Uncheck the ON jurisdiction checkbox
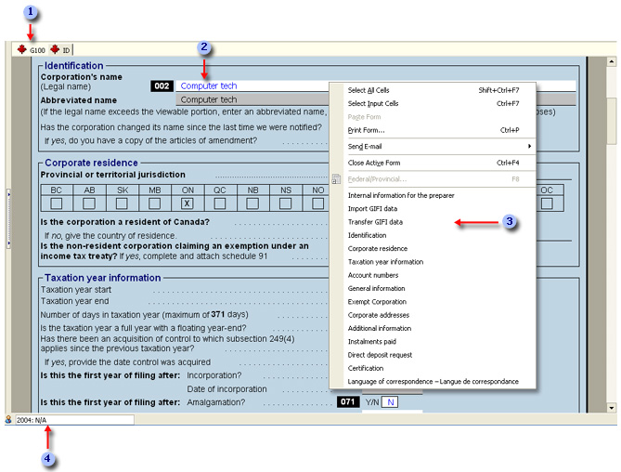 point(188,203)
